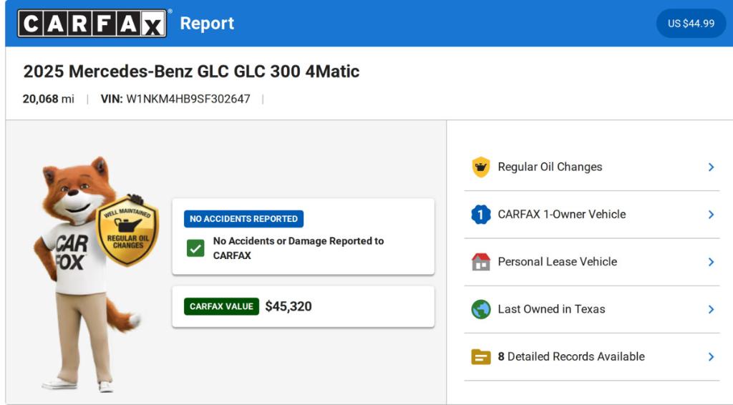The height and width of the screenshot is (405, 733).
Task: Expand the CARFAX 1-Owner Vehicle chevron
Action: (711, 215)
